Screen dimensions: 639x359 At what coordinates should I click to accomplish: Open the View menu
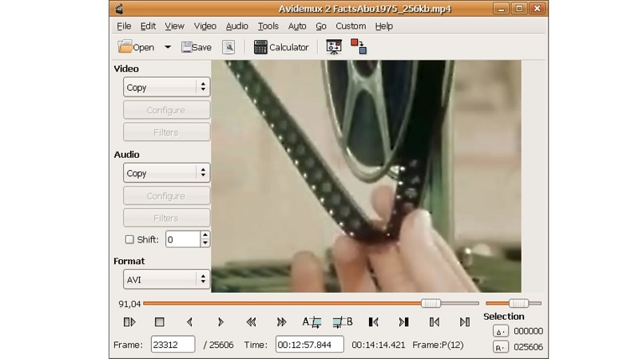tap(174, 26)
